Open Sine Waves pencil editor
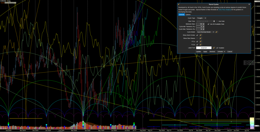The image size is (260, 132). (x=200, y=38)
